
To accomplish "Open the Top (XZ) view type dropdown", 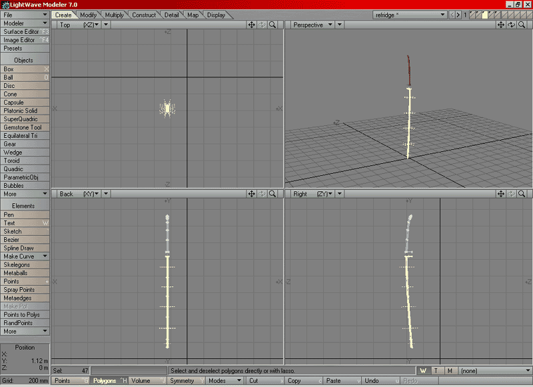I will 79,25.
